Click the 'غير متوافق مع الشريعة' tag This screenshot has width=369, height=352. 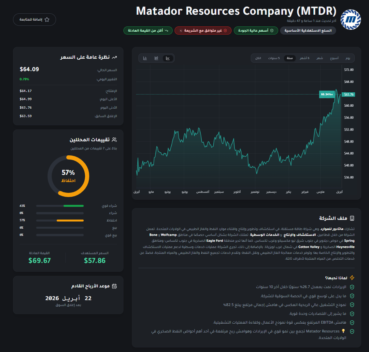203,31
